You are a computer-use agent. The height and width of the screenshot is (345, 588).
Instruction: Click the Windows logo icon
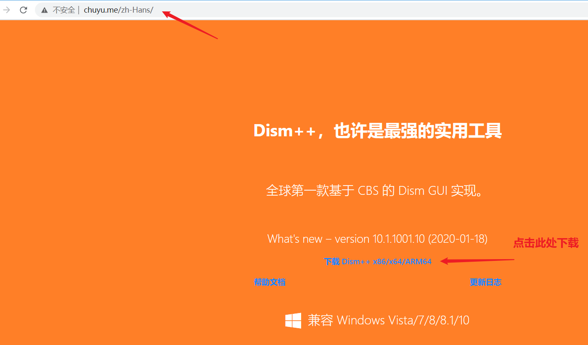[x=293, y=320]
